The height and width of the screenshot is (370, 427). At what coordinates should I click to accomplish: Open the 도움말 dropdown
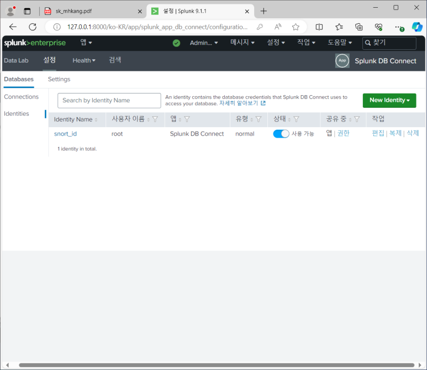pos(340,43)
